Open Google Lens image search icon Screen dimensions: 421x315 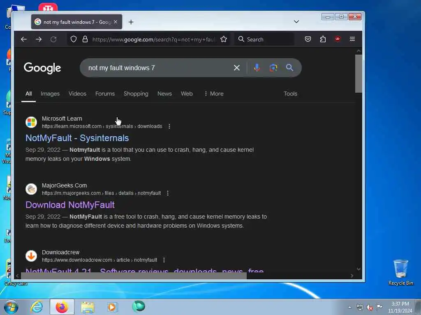click(273, 68)
